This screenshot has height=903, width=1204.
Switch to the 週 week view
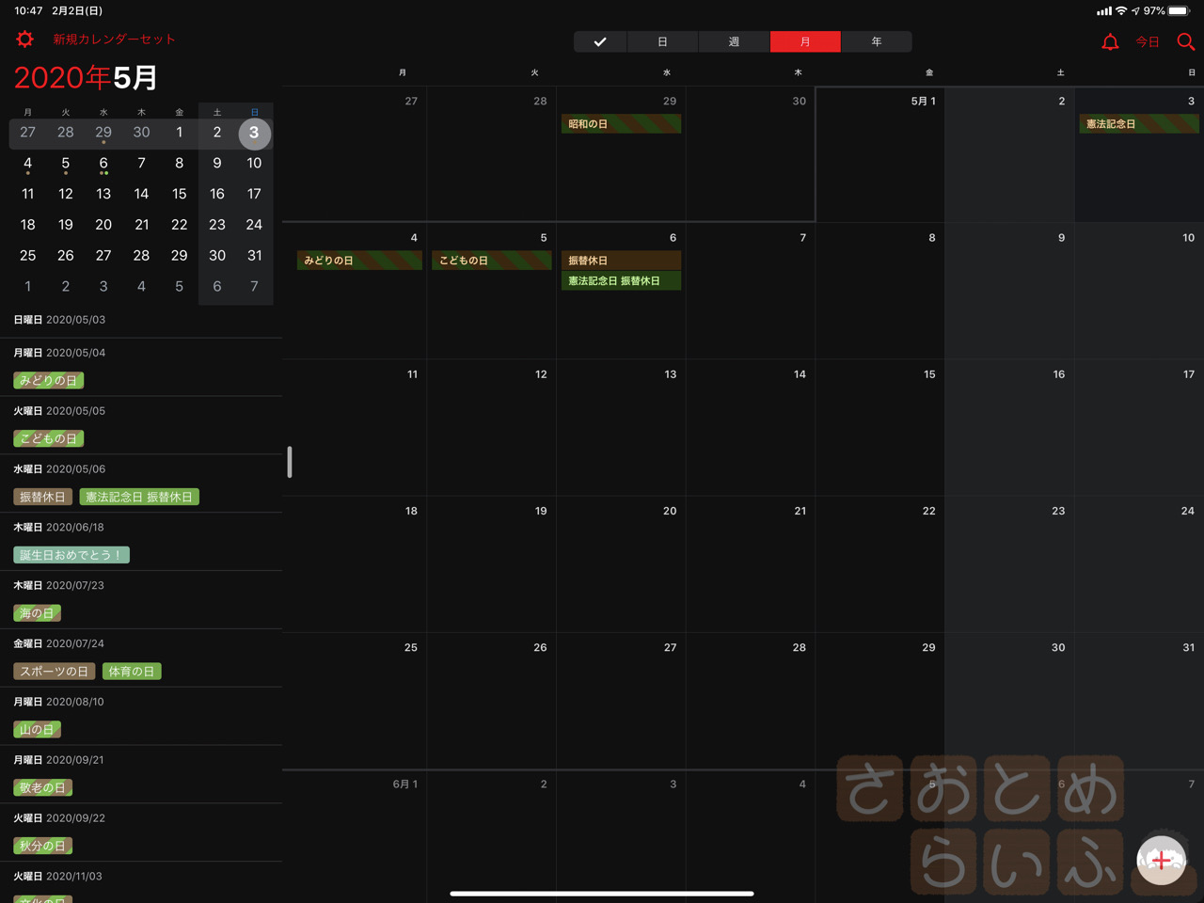pos(734,41)
